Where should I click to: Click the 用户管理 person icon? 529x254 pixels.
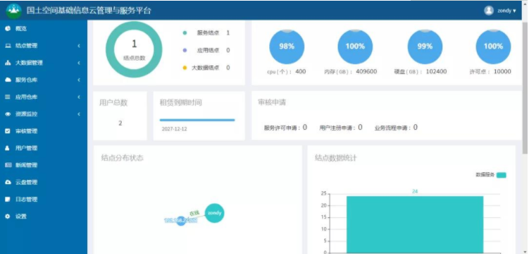click(x=8, y=148)
